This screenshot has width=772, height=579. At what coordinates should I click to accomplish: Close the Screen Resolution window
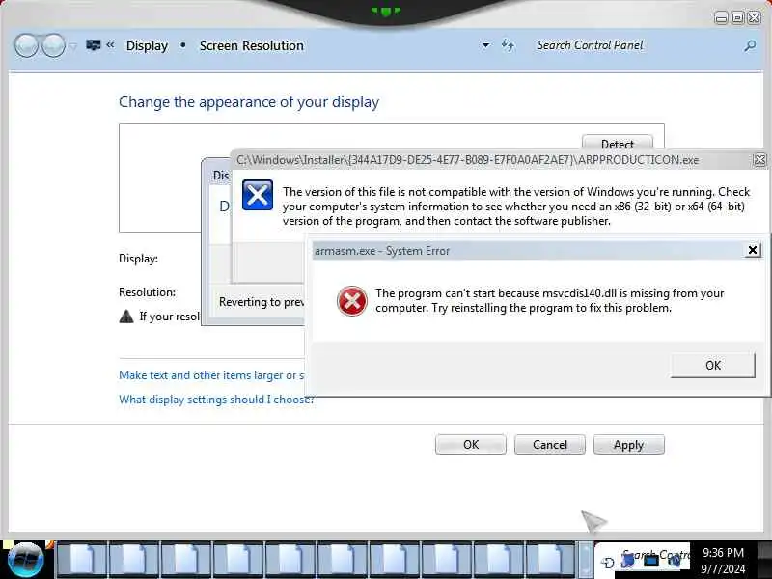[755, 18]
